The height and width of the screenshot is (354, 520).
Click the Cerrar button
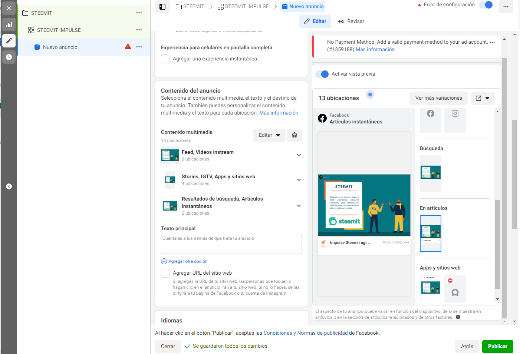168,346
